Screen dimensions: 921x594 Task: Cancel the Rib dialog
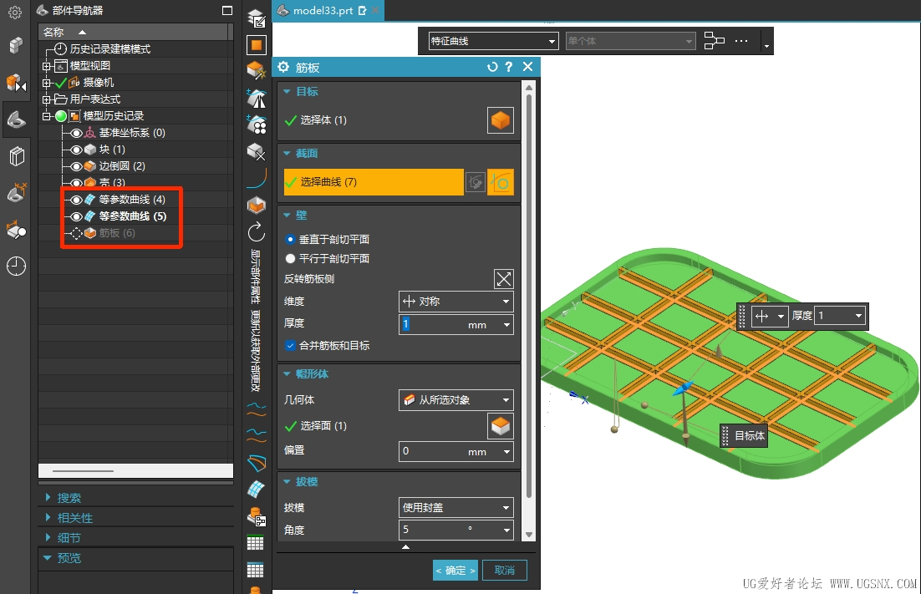[x=505, y=571]
